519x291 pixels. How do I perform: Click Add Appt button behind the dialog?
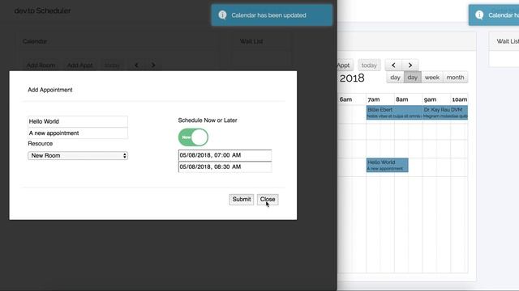pyautogui.click(x=79, y=65)
